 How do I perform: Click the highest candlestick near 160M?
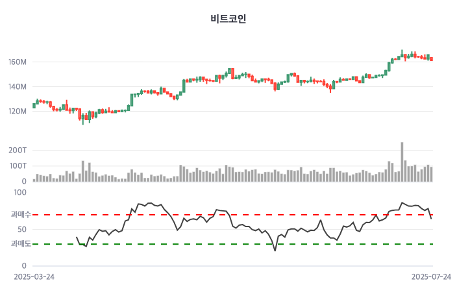(402, 55)
